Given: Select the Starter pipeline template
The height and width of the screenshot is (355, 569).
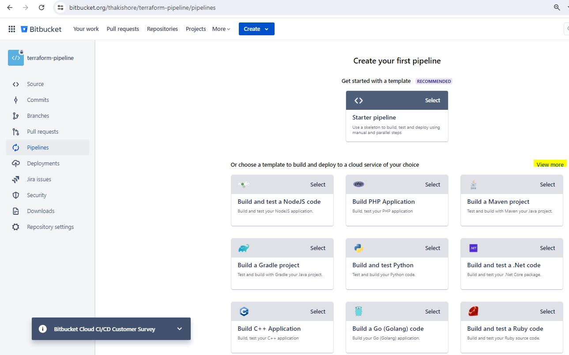Looking at the screenshot, I should pyautogui.click(x=432, y=101).
